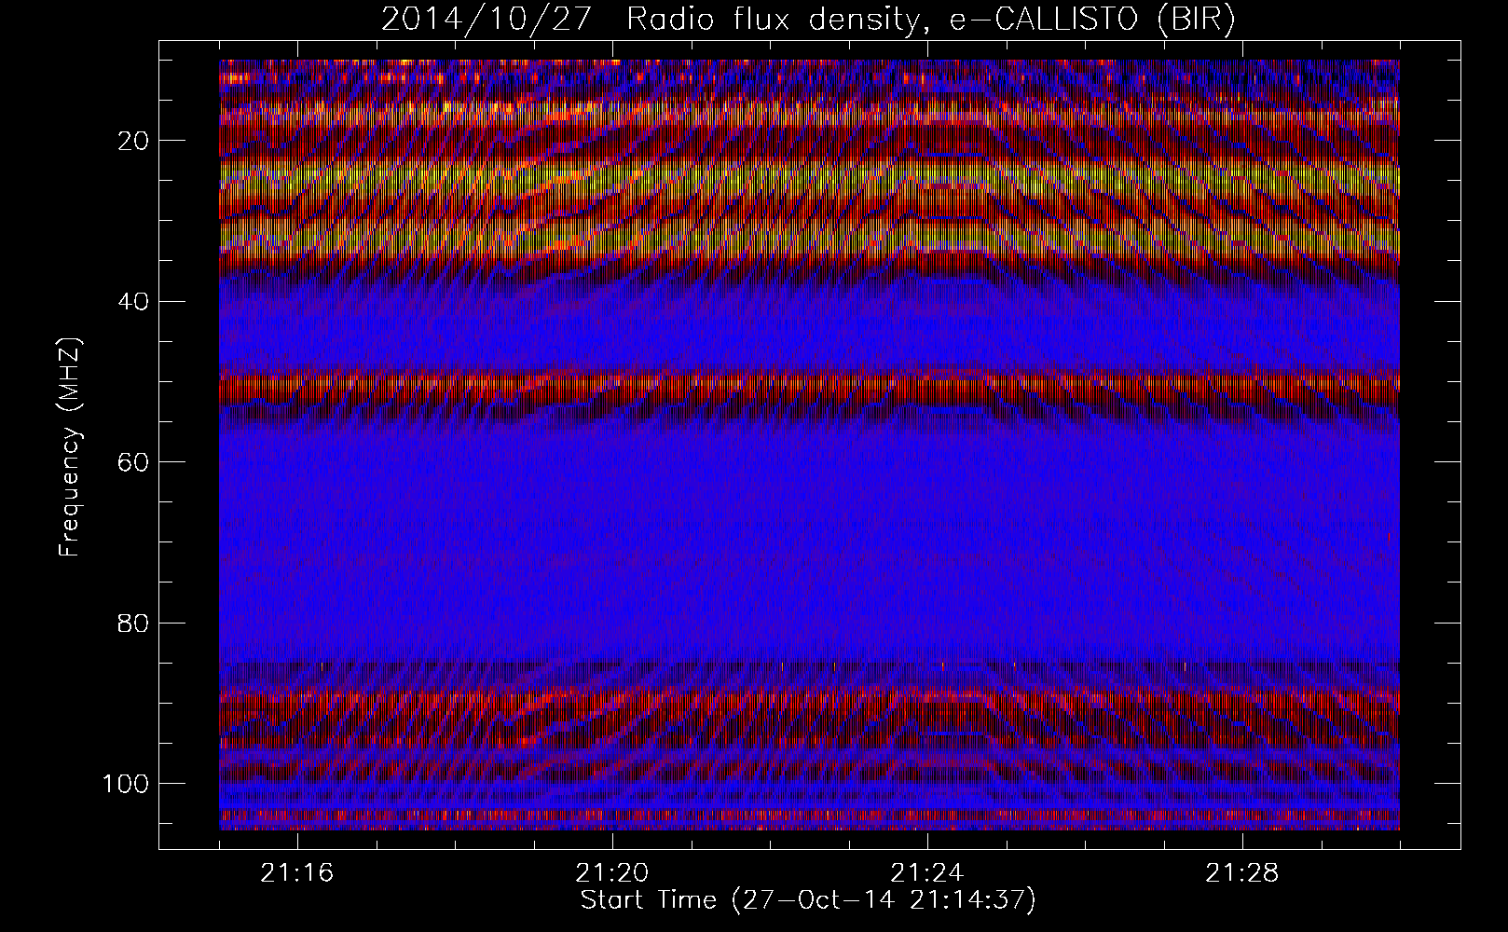This screenshot has width=1508, height=932.
Task: Click the time tick label '21:16'
Action: click(x=297, y=873)
